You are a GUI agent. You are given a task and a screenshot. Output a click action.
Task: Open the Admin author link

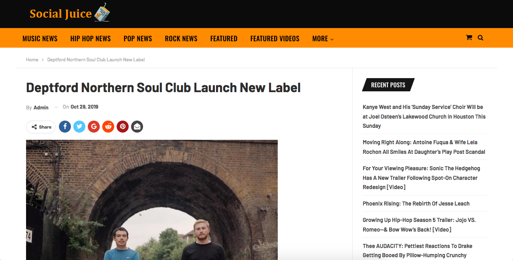click(41, 107)
